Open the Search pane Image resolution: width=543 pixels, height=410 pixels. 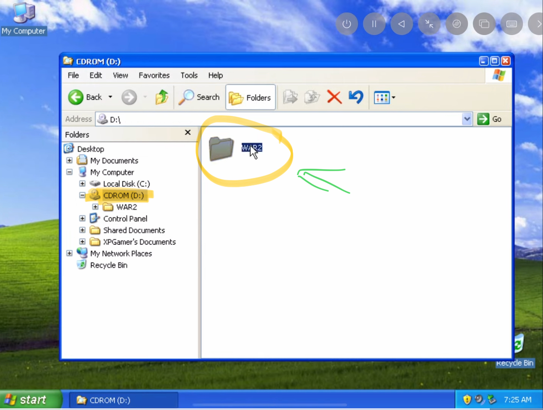[199, 97]
